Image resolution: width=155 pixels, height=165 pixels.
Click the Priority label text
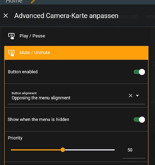(x=15, y=138)
